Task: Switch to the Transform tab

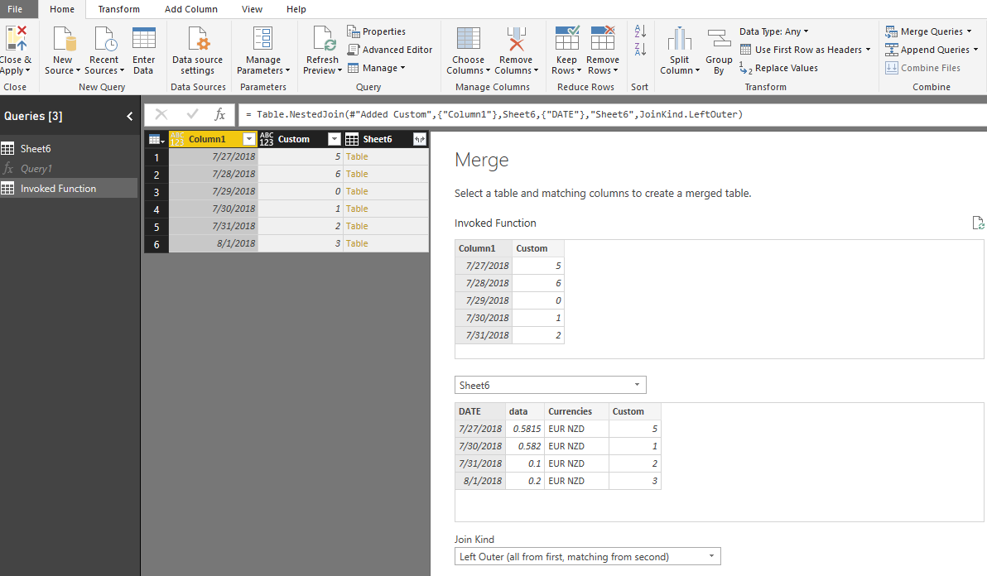Action: pos(119,9)
